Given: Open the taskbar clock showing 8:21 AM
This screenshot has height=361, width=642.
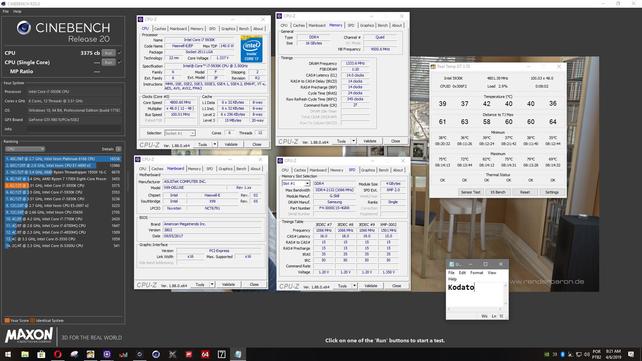Looking at the screenshot, I should 613,354.
